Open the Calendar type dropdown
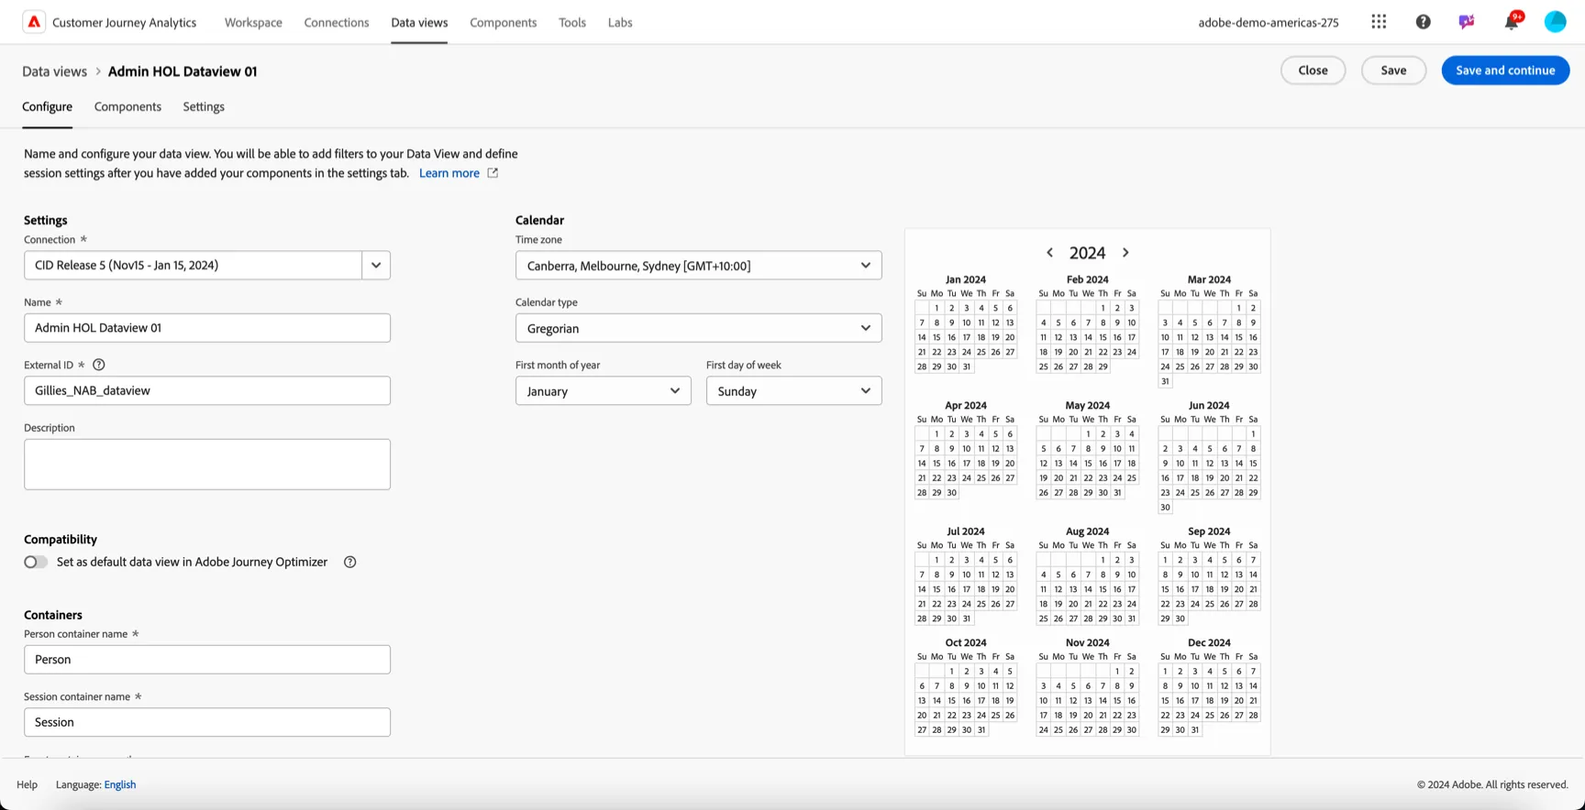The width and height of the screenshot is (1585, 810). 698,328
